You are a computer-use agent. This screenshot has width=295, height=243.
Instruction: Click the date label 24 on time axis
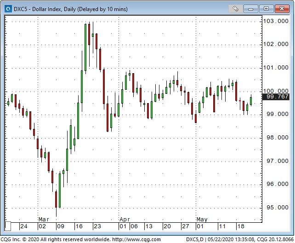pos(24,226)
